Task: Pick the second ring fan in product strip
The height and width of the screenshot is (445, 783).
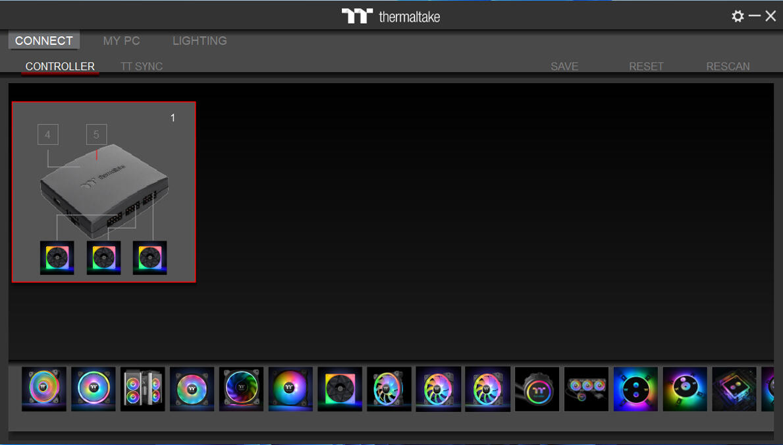Action: tap(94, 389)
